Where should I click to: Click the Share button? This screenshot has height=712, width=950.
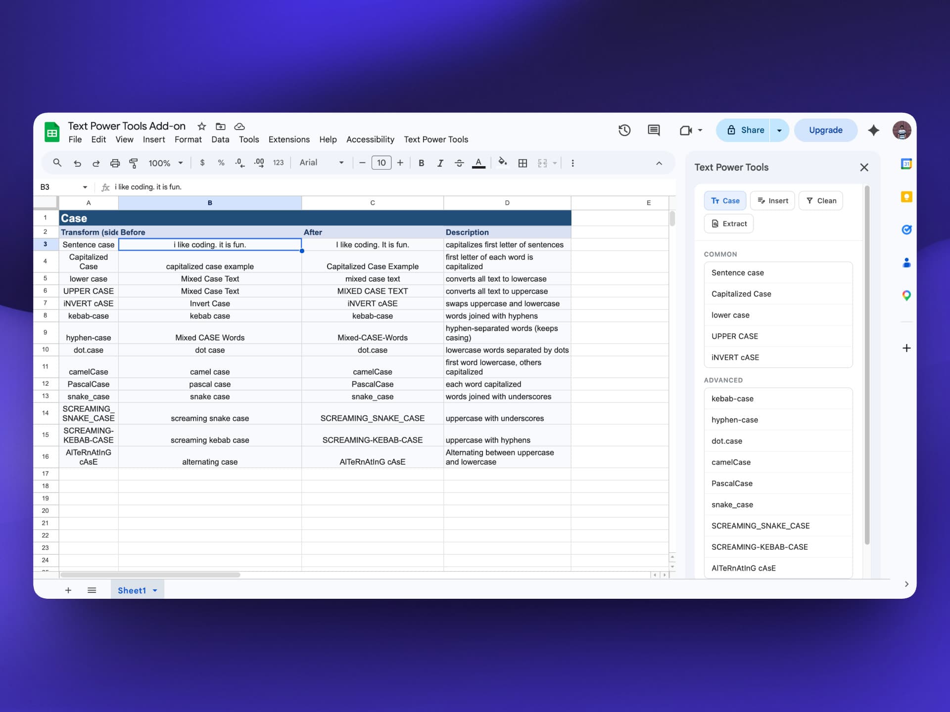(743, 130)
